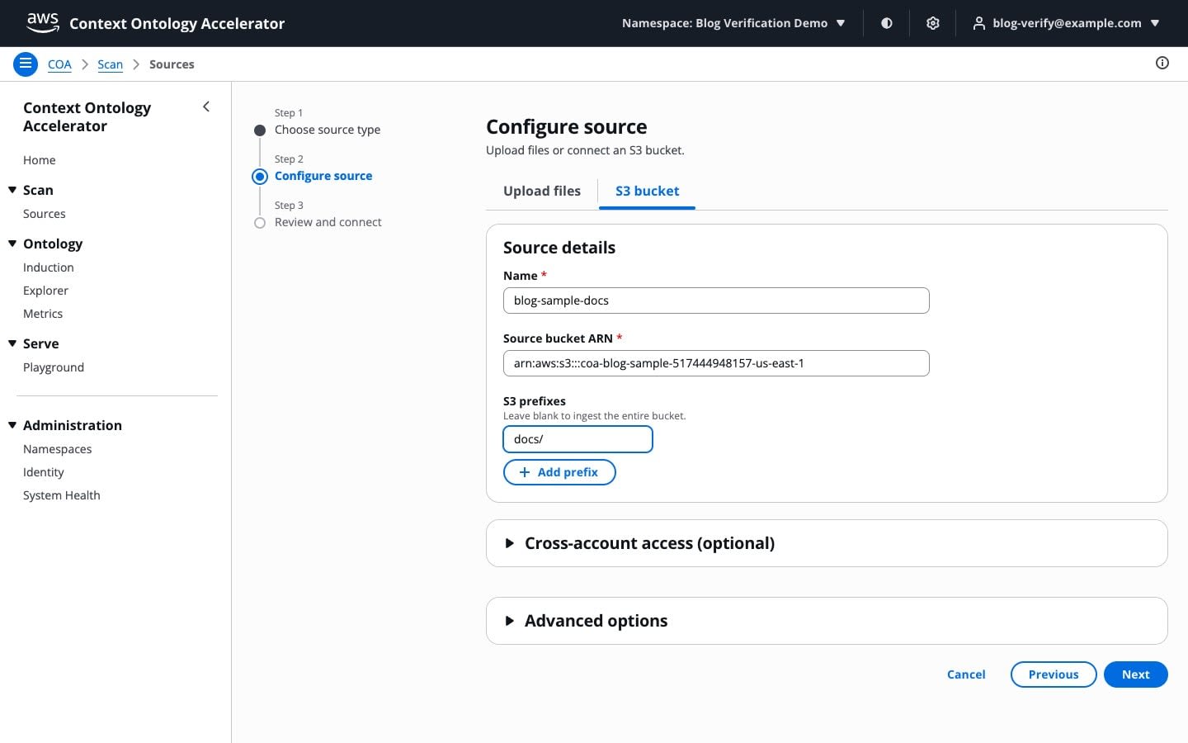Click the AWS logo in header
The image size is (1188, 743).
43,23
